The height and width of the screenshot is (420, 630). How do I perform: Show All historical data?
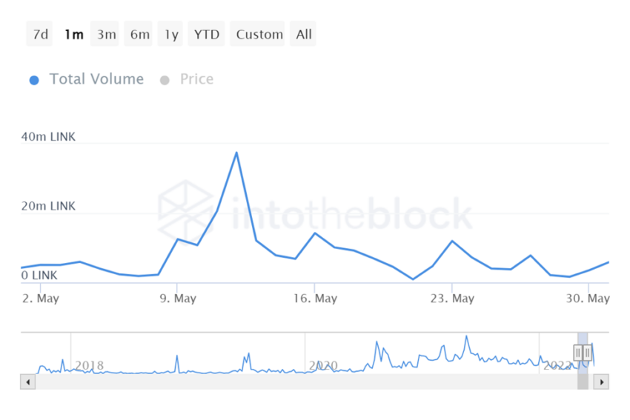pyautogui.click(x=304, y=34)
